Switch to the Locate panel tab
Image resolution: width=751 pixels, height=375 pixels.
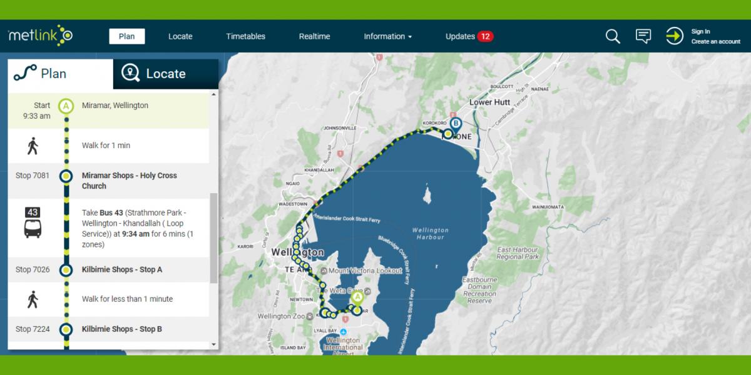(x=165, y=74)
